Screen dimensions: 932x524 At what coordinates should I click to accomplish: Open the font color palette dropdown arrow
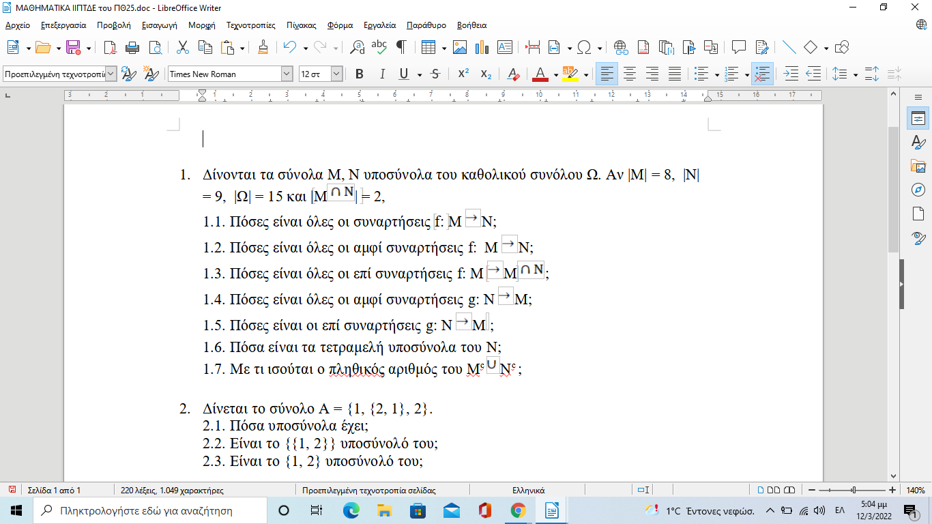tap(556, 74)
